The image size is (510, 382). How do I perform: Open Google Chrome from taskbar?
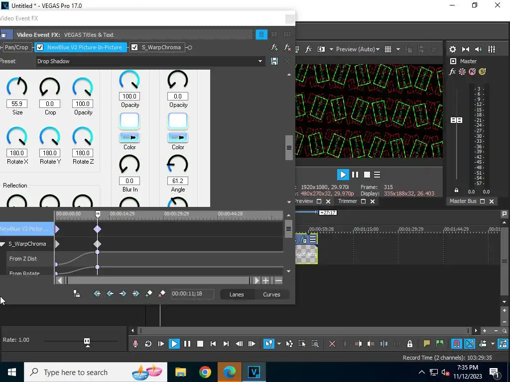pos(205,372)
